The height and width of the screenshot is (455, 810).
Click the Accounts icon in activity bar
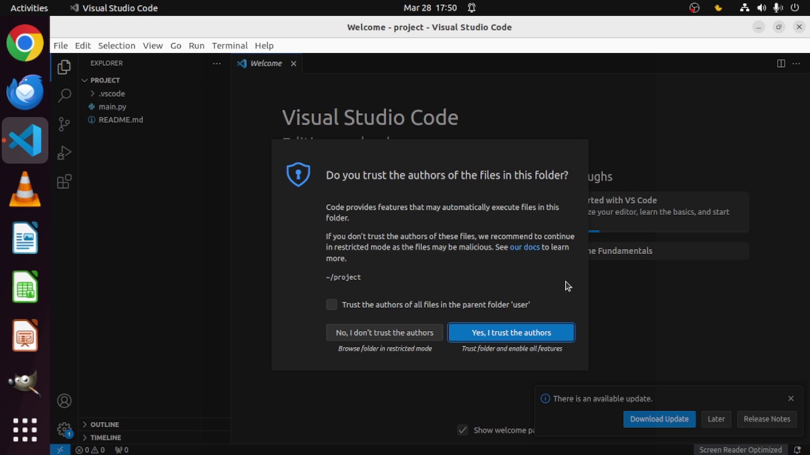point(64,401)
